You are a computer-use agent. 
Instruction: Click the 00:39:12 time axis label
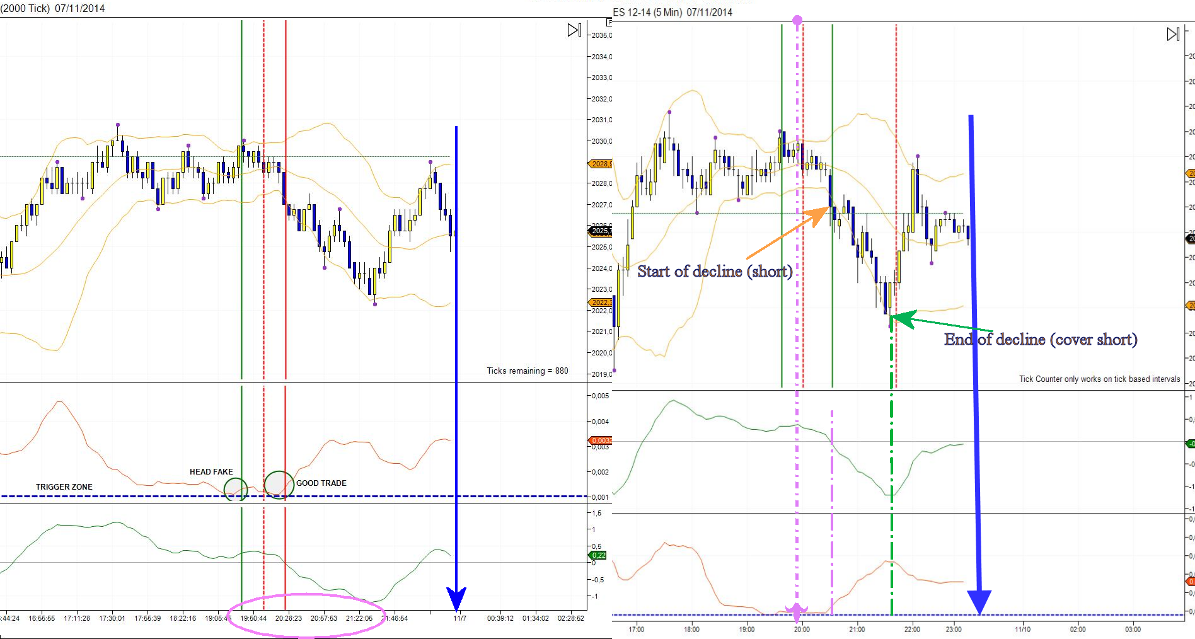coord(500,618)
